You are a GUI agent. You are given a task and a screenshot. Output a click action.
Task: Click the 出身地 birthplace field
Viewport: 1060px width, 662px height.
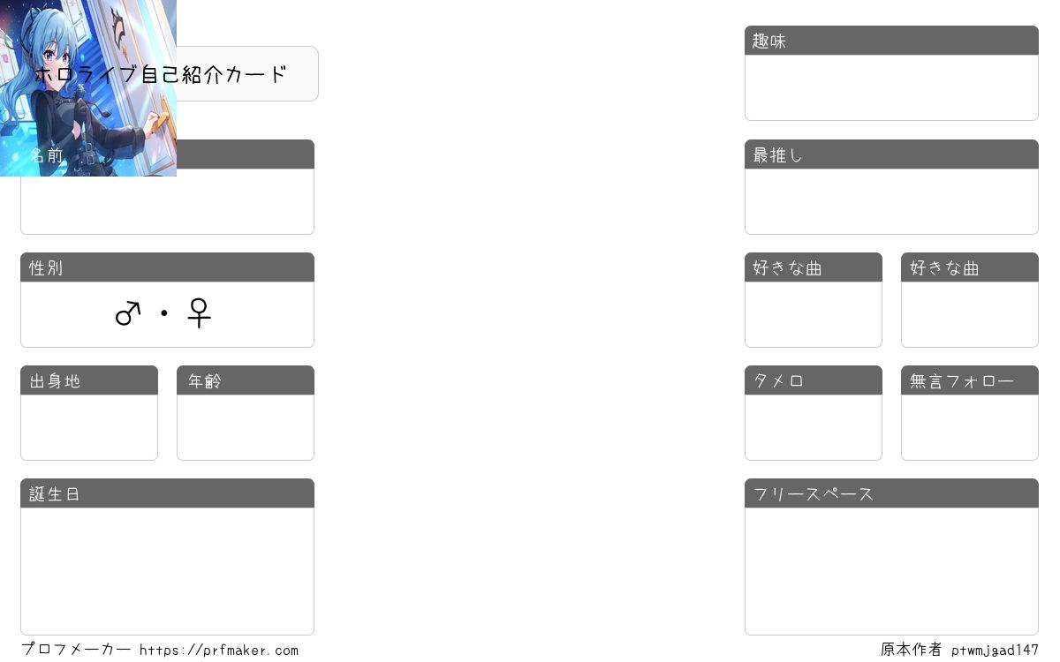point(89,427)
